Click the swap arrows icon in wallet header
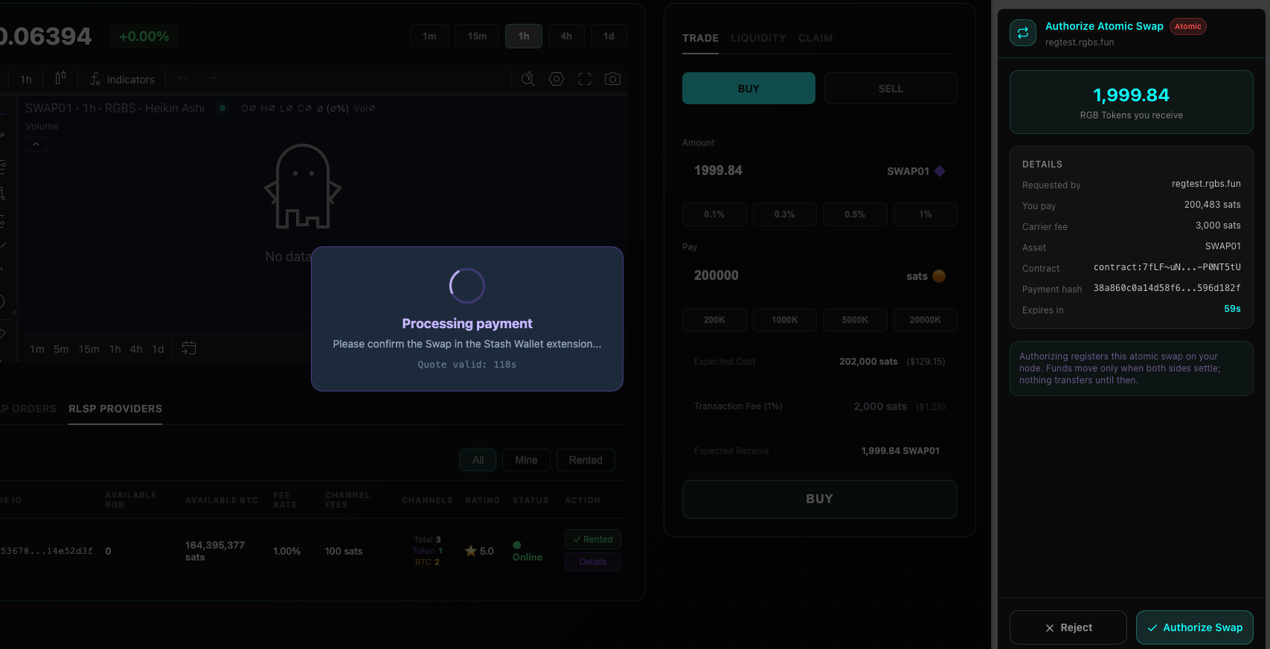The width and height of the screenshot is (1270, 649). coord(1023,33)
